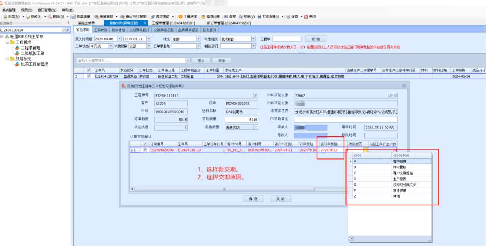The image size is (486, 246).
Task: Open the 帮助(H) menu
Action: [x=68, y=10]
